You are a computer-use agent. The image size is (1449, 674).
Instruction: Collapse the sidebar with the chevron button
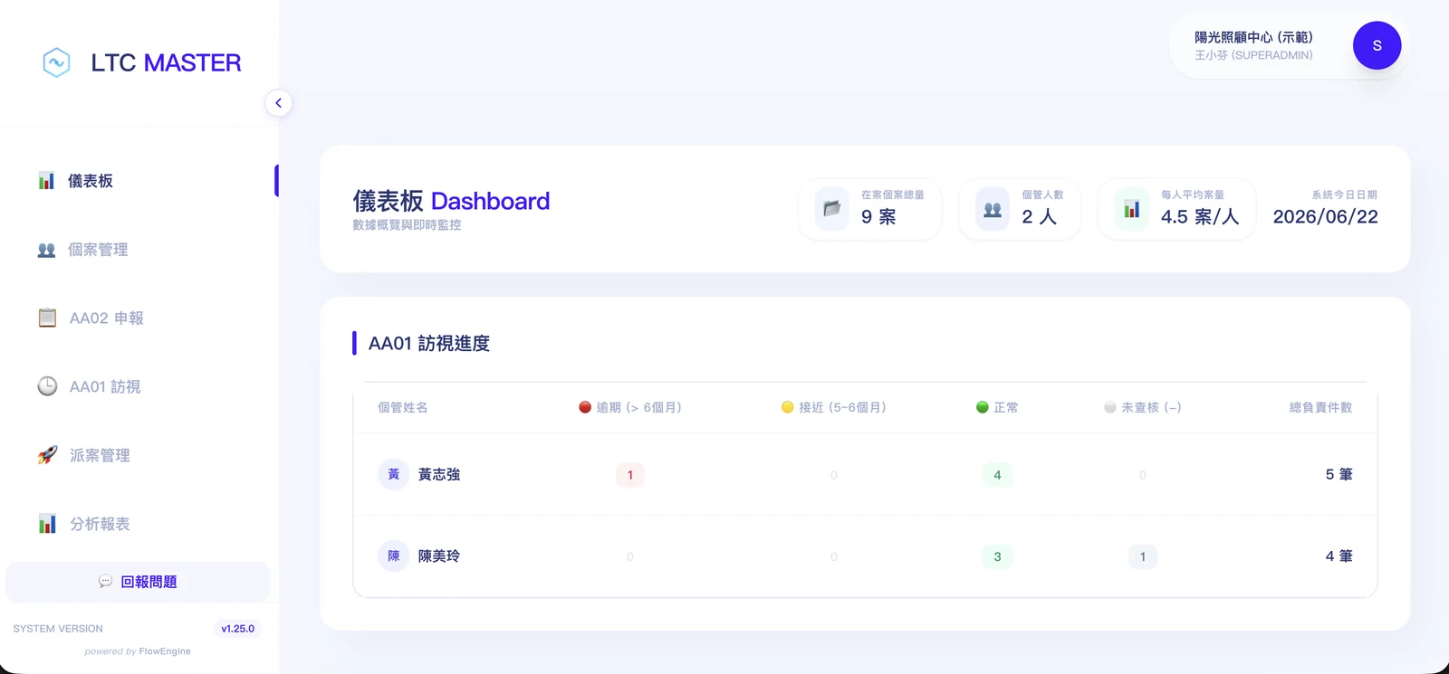click(279, 103)
